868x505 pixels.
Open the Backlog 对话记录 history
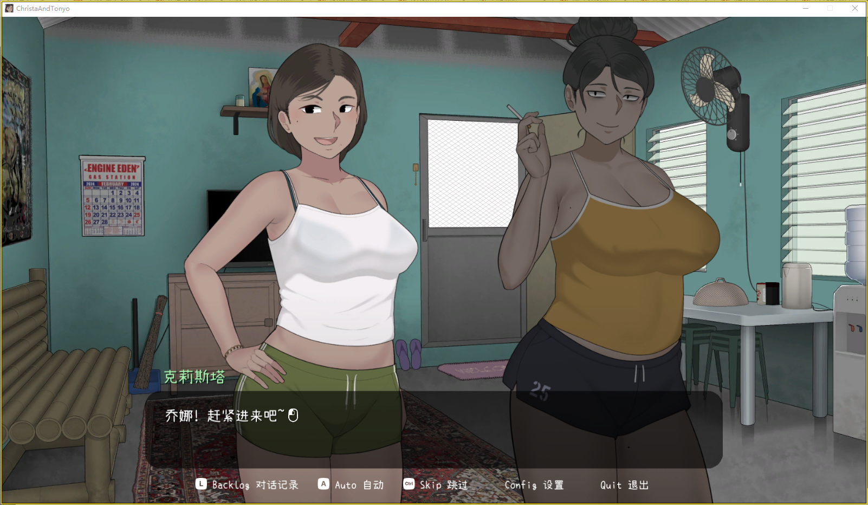tap(255, 485)
